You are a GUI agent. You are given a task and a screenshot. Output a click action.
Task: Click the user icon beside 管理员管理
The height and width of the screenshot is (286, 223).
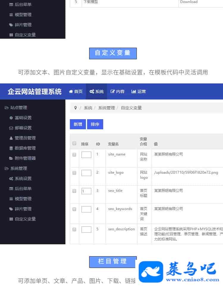point(11,138)
